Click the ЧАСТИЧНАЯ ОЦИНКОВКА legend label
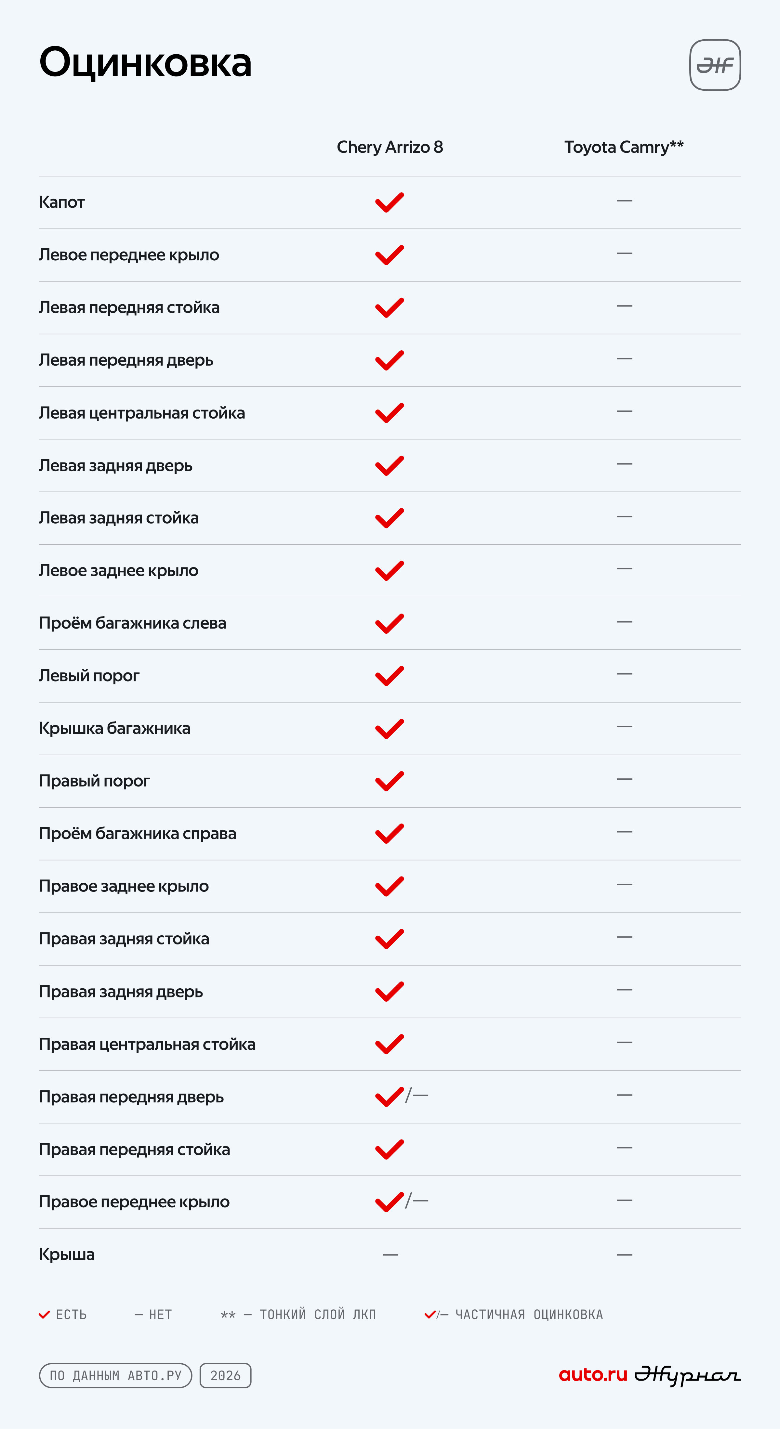 529,1314
